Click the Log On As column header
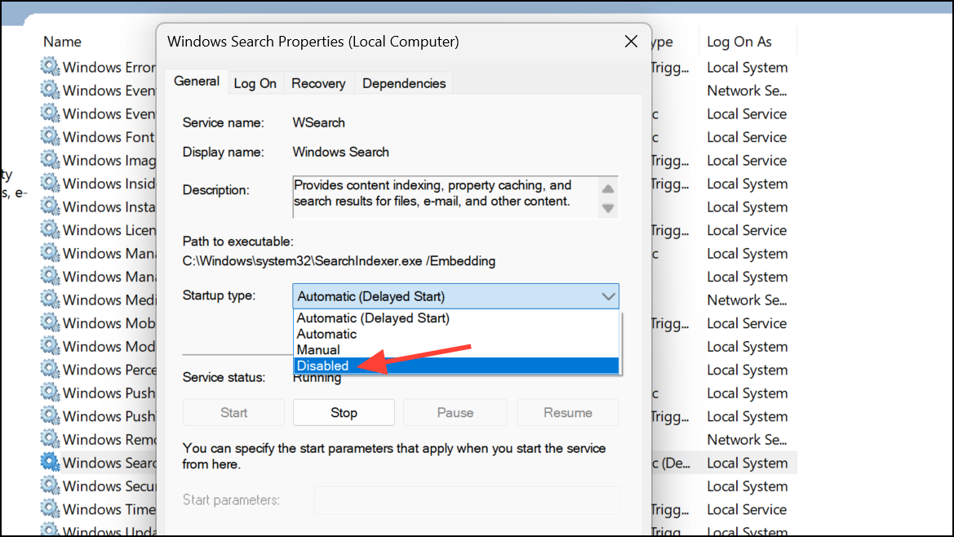Viewport: 954px width, 537px height. (739, 42)
